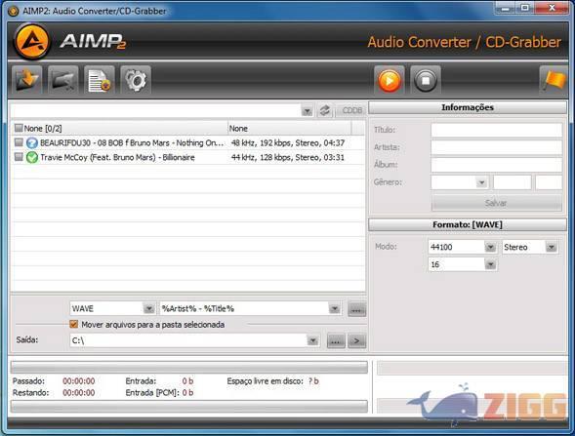
Task: Click the None [0/2] column header
Action: [x=119, y=128]
